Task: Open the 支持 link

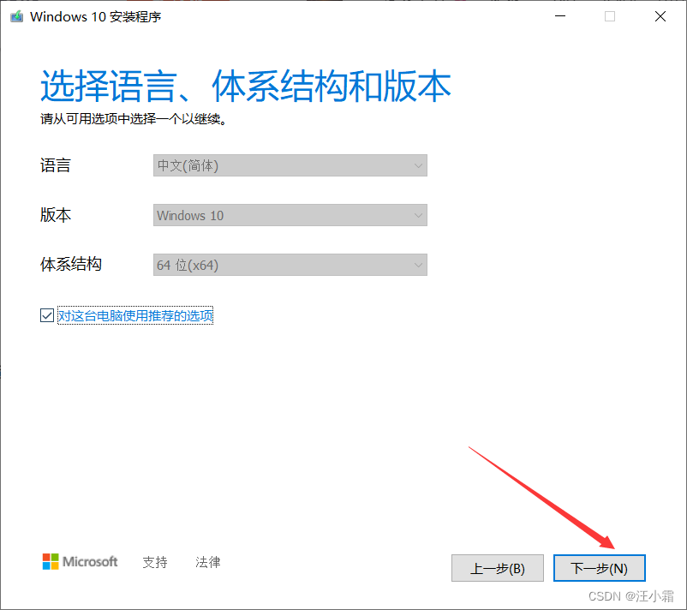Action: (155, 562)
